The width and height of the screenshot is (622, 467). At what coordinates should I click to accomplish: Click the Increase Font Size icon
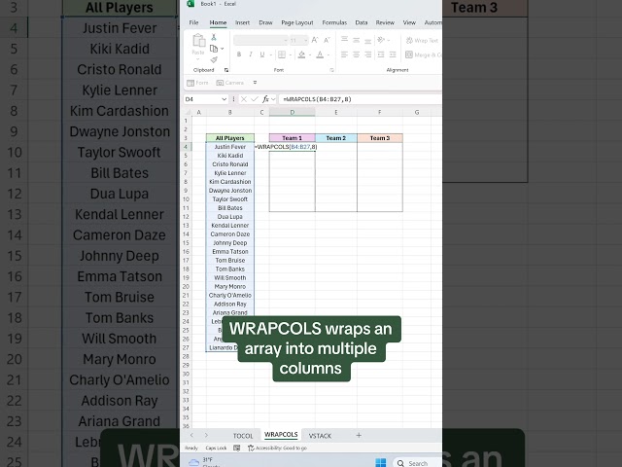tap(315, 40)
